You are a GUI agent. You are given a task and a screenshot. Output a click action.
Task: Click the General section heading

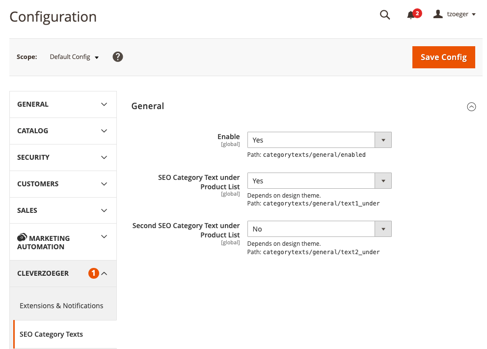(148, 106)
